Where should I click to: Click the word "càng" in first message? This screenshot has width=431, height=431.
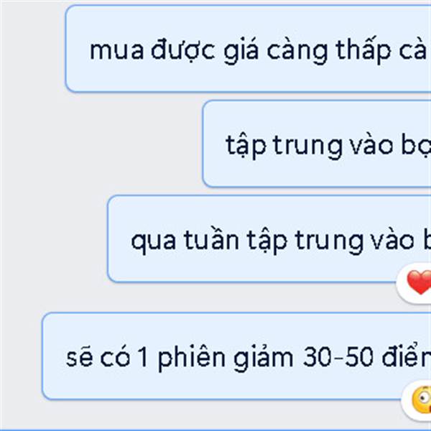297,51
